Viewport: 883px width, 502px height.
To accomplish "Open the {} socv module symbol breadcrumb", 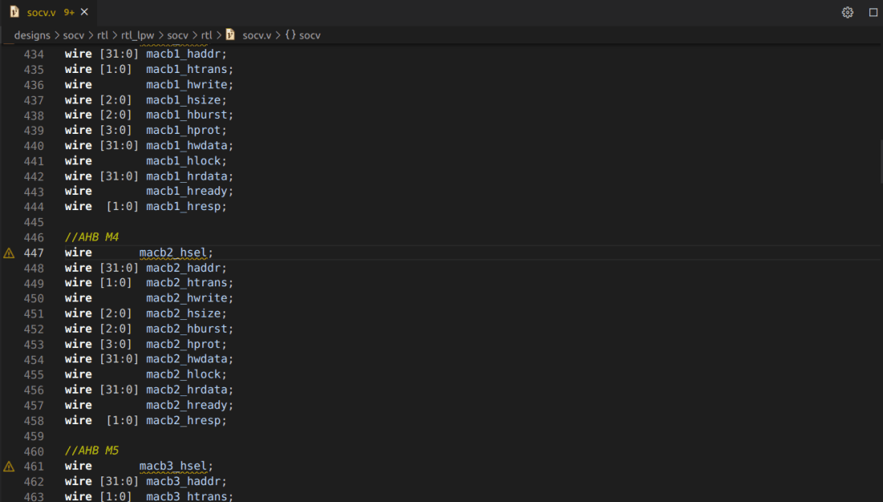I will coord(303,35).
